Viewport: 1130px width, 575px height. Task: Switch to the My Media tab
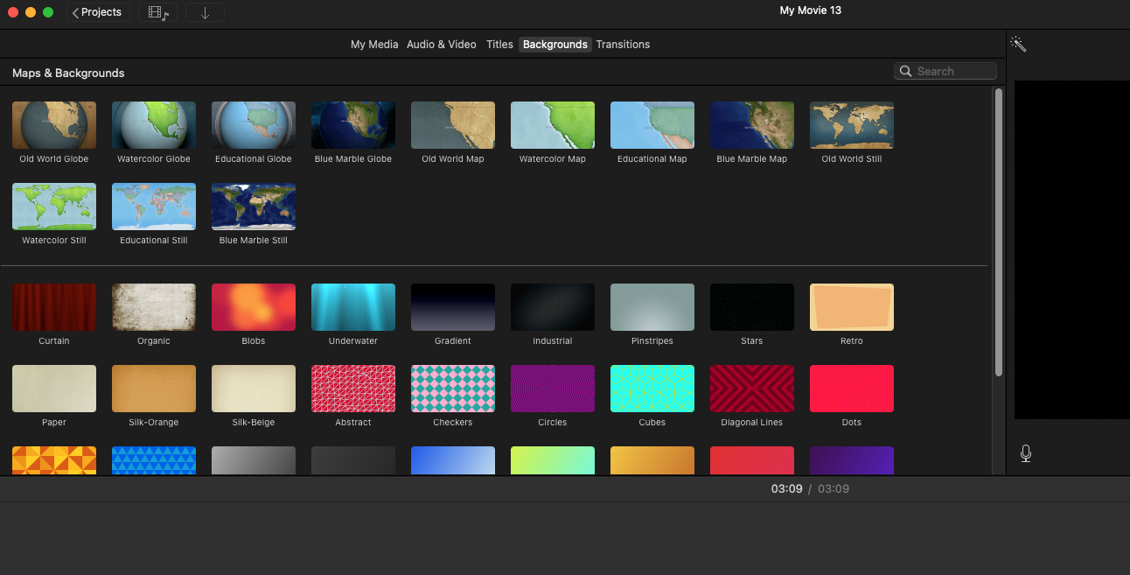(x=373, y=45)
